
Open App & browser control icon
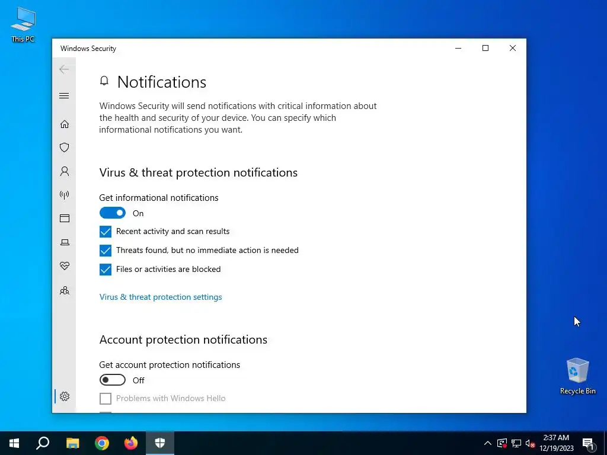64,218
